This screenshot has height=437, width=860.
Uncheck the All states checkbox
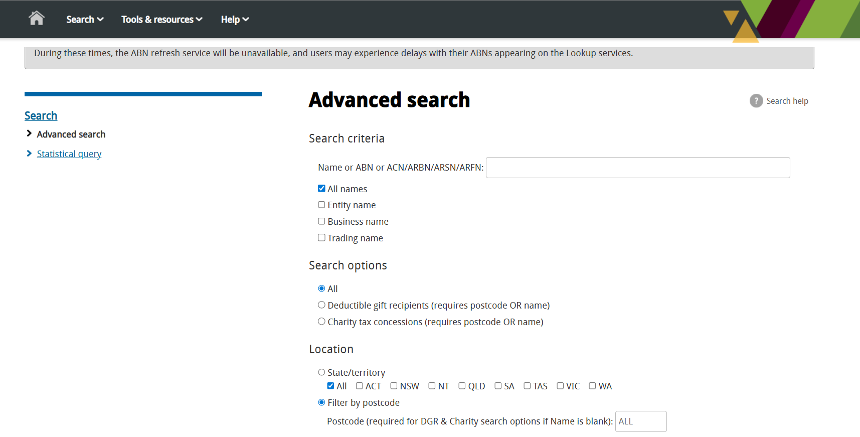(330, 386)
